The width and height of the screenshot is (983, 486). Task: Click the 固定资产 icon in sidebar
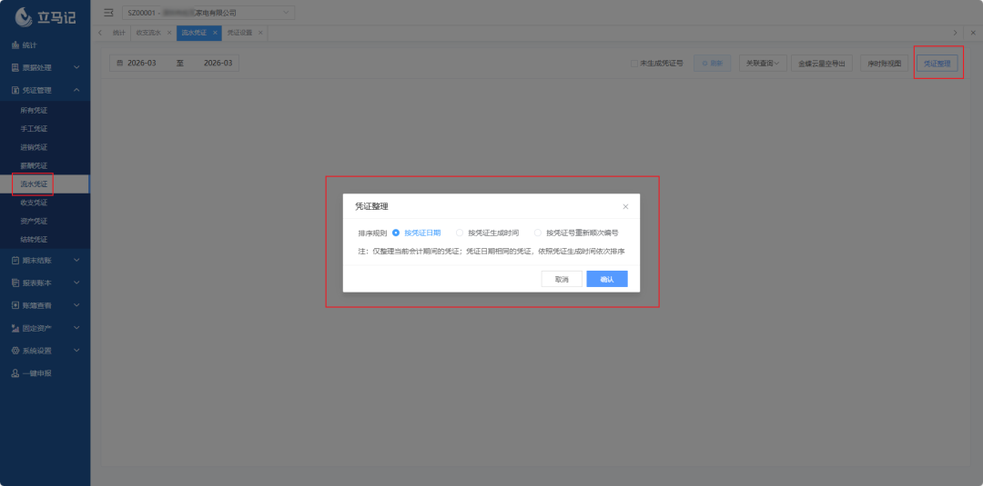15,328
